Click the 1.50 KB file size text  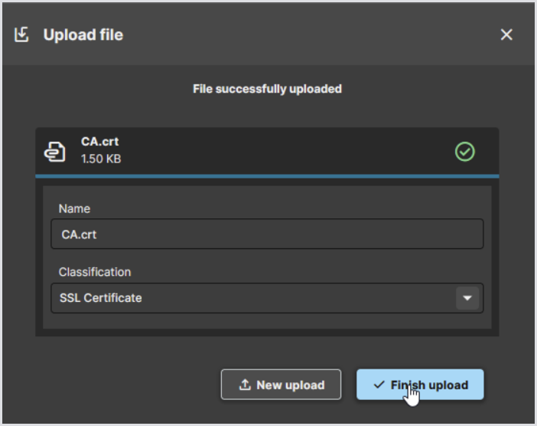[x=101, y=159]
